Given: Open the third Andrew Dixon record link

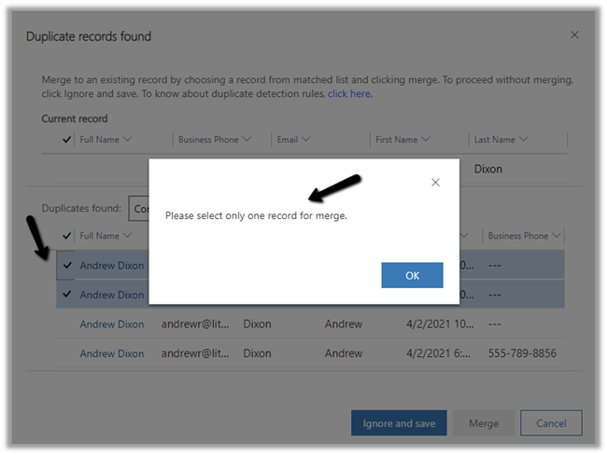Looking at the screenshot, I should [112, 324].
